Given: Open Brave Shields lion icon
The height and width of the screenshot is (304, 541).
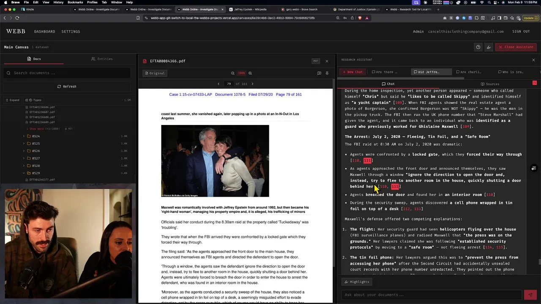Looking at the screenshot, I should (x=360, y=18).
